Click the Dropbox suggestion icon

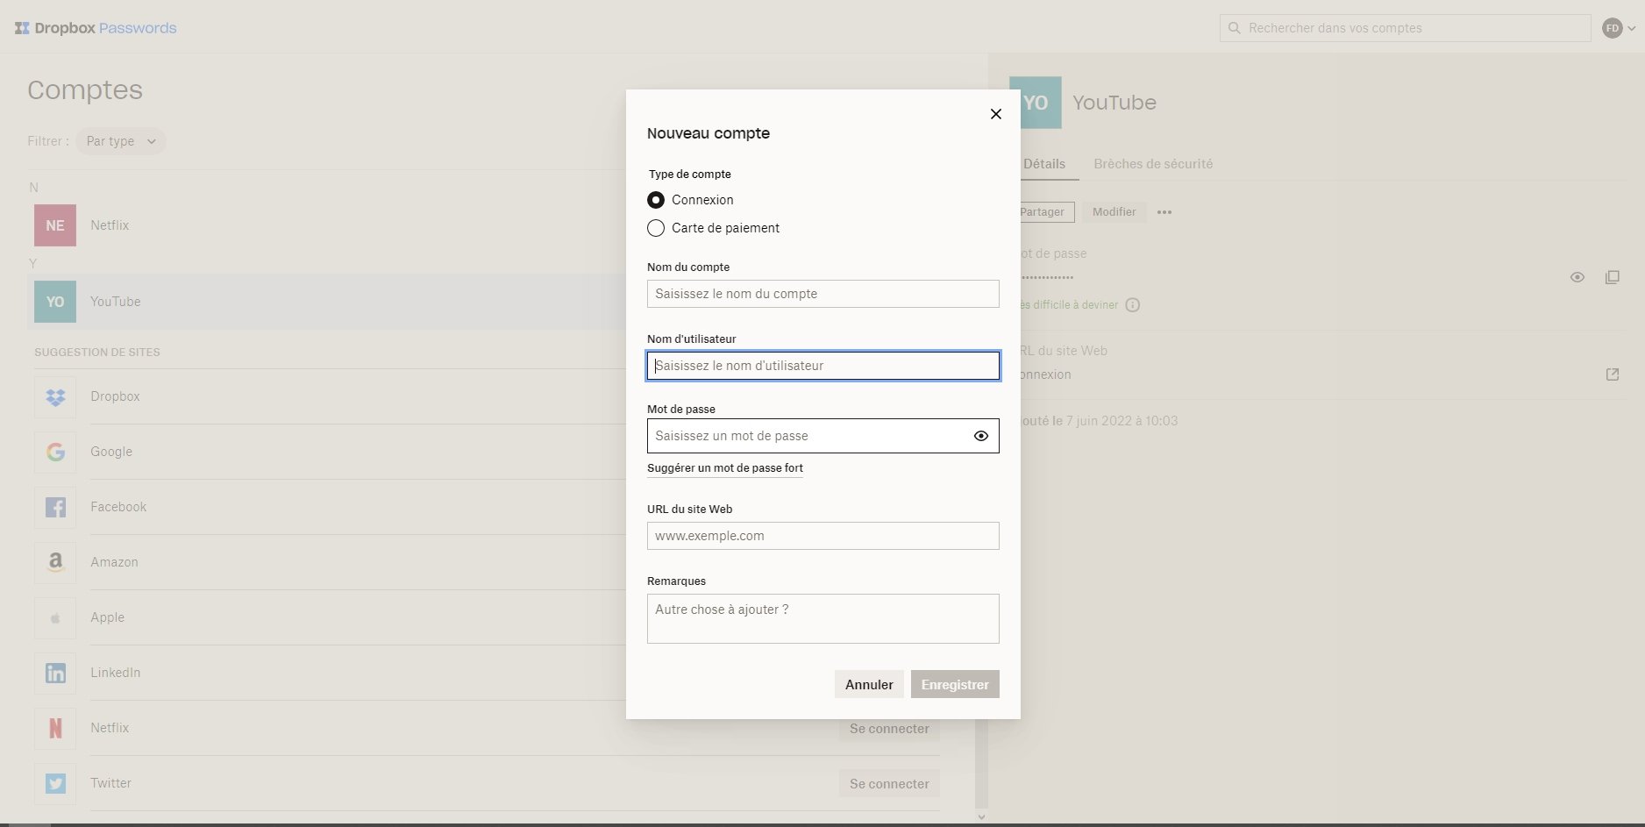55,396
